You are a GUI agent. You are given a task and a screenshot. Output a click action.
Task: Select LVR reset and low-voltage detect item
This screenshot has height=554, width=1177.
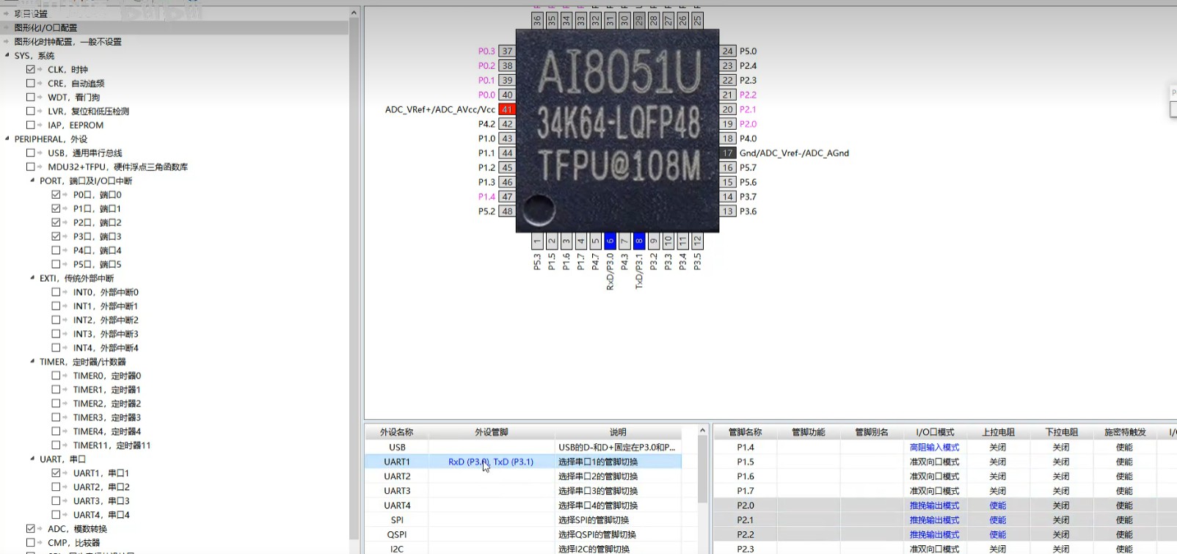coord(88,111)
